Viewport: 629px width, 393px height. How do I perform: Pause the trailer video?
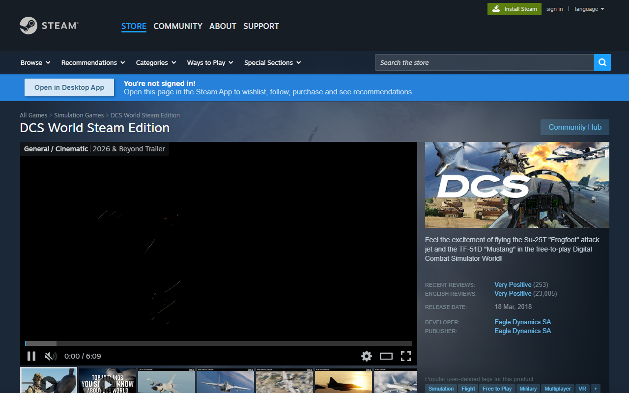pos(31,356)
